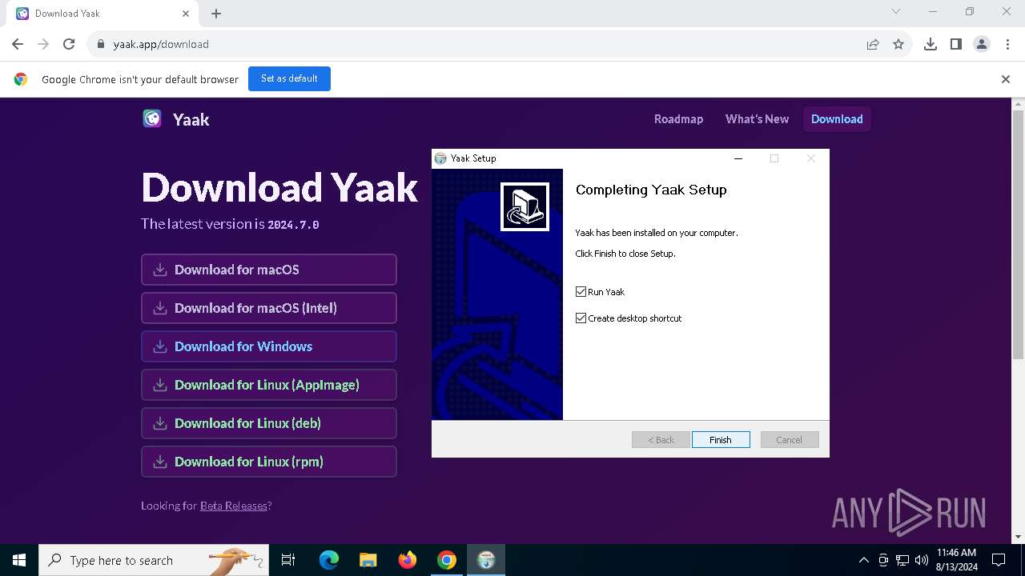The width and height of the screenshot is (1025, 576).
Task: Open the Windows Start menu
Action: (x=19, y=560)
